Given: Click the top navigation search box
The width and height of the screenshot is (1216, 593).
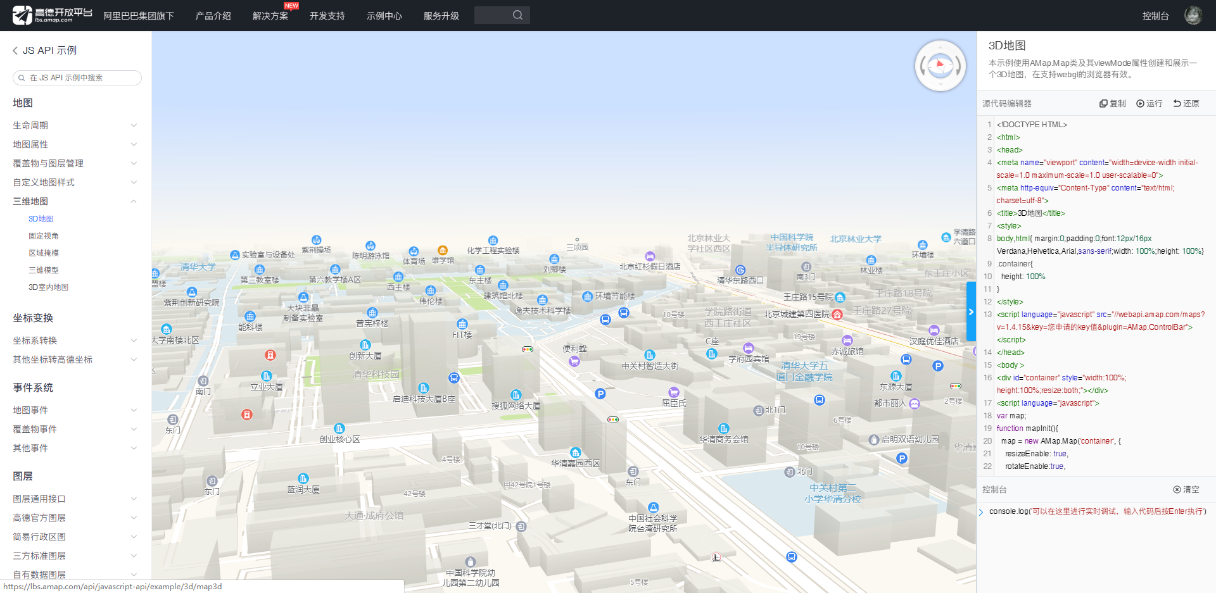Looking at the screenshot, I should (502, 15).
